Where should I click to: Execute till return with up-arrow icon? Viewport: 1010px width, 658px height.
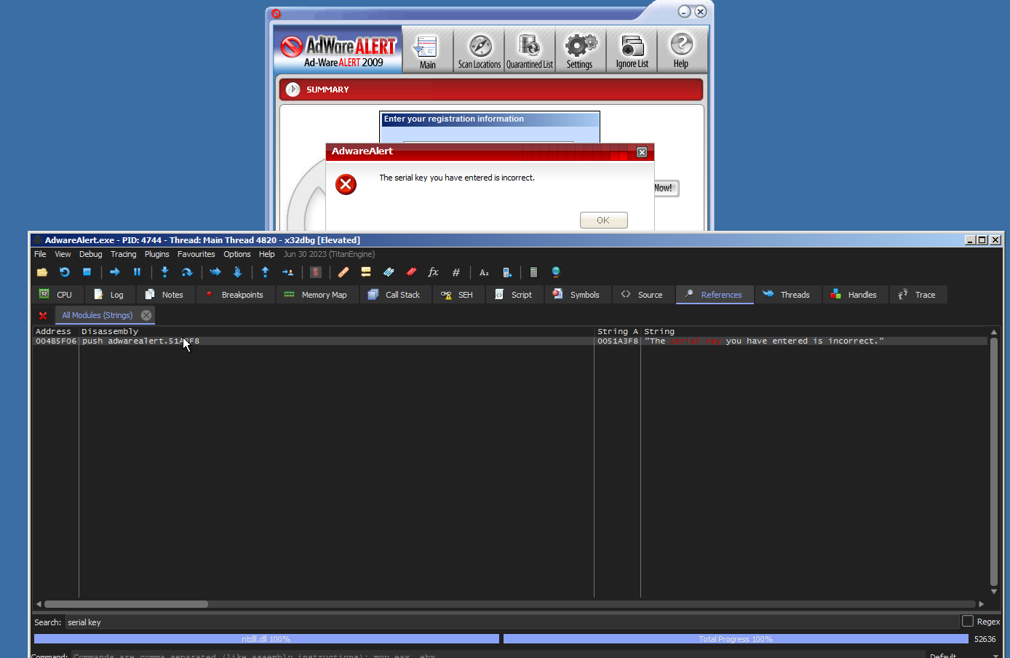pos(265,272)
